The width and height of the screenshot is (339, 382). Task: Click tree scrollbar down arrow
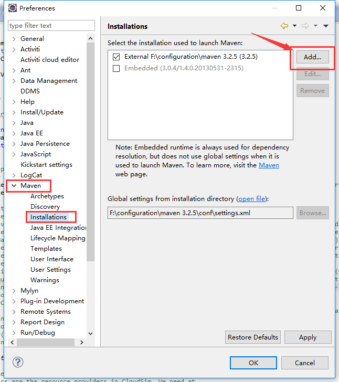(x=90, y=334)
